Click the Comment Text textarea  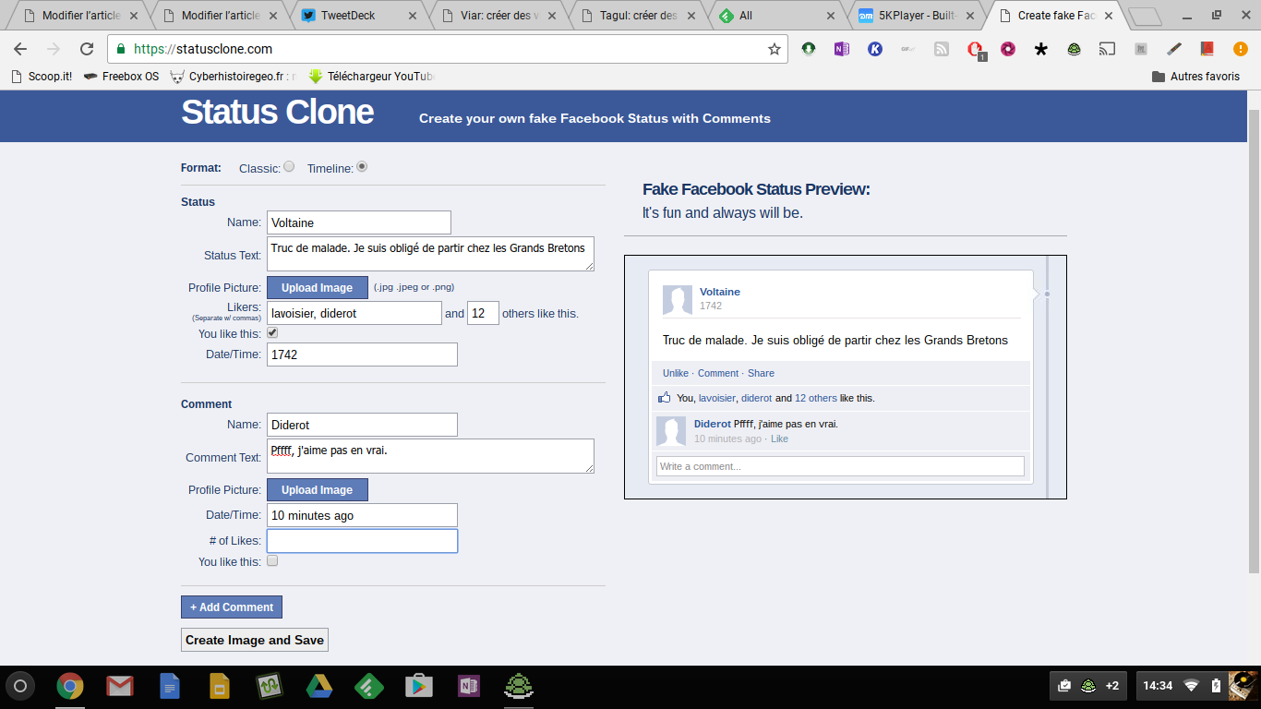point(430,456)
